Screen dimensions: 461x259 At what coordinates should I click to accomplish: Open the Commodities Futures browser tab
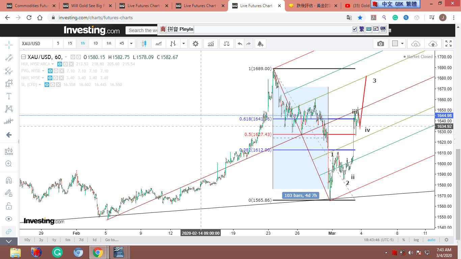pos(30,6)
